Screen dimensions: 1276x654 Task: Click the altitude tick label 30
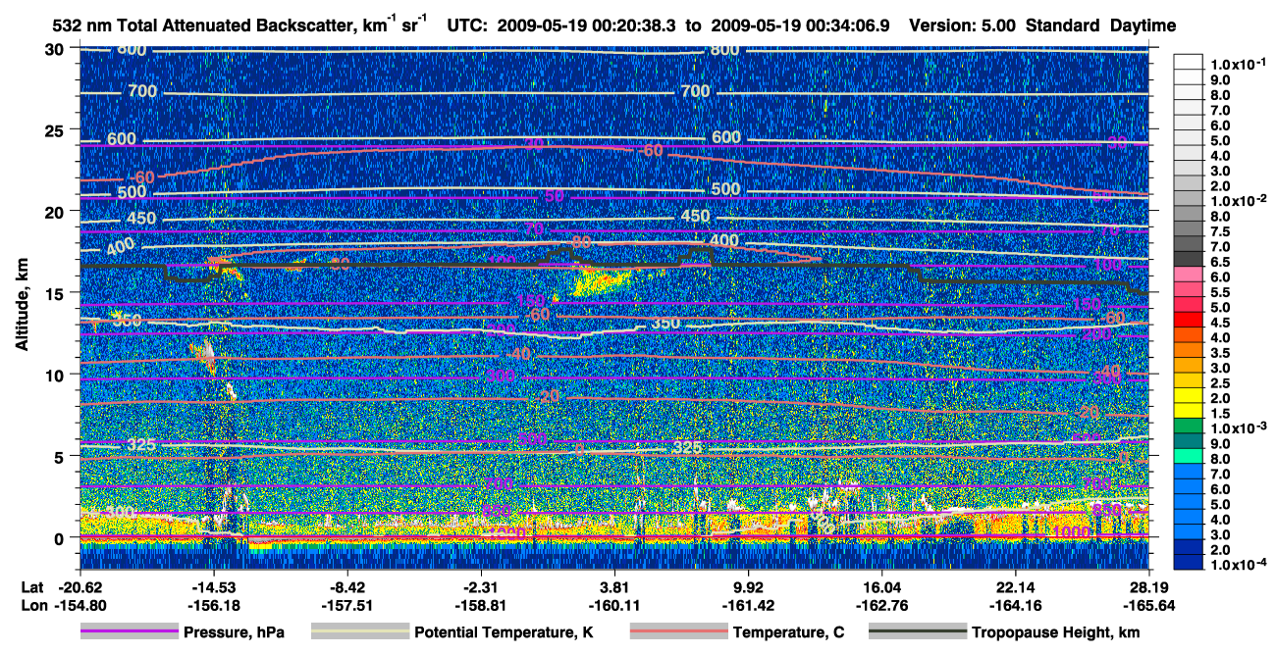(x=57, y=48)
